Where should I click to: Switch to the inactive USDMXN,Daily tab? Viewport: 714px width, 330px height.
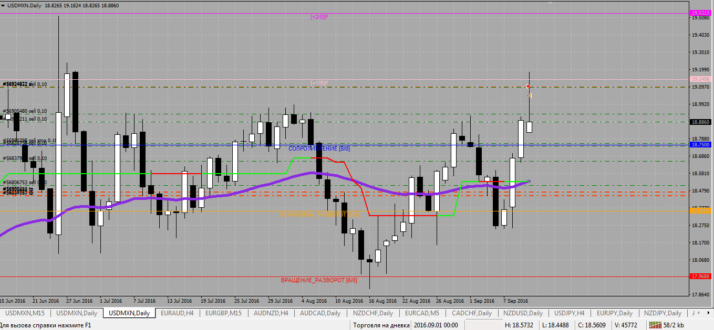point(77,313)
